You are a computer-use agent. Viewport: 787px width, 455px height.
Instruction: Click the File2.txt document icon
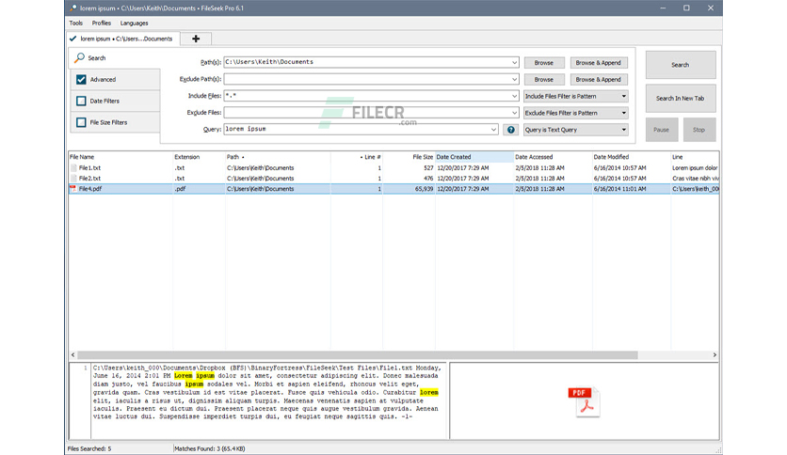pyautogui.click(x=73, y=179)
